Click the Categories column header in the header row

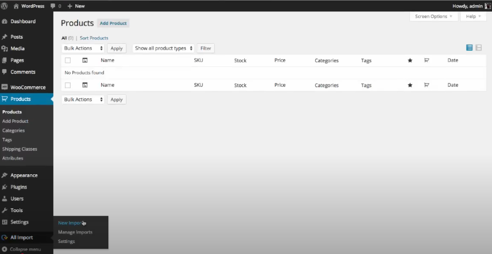[x=327, y=61]
